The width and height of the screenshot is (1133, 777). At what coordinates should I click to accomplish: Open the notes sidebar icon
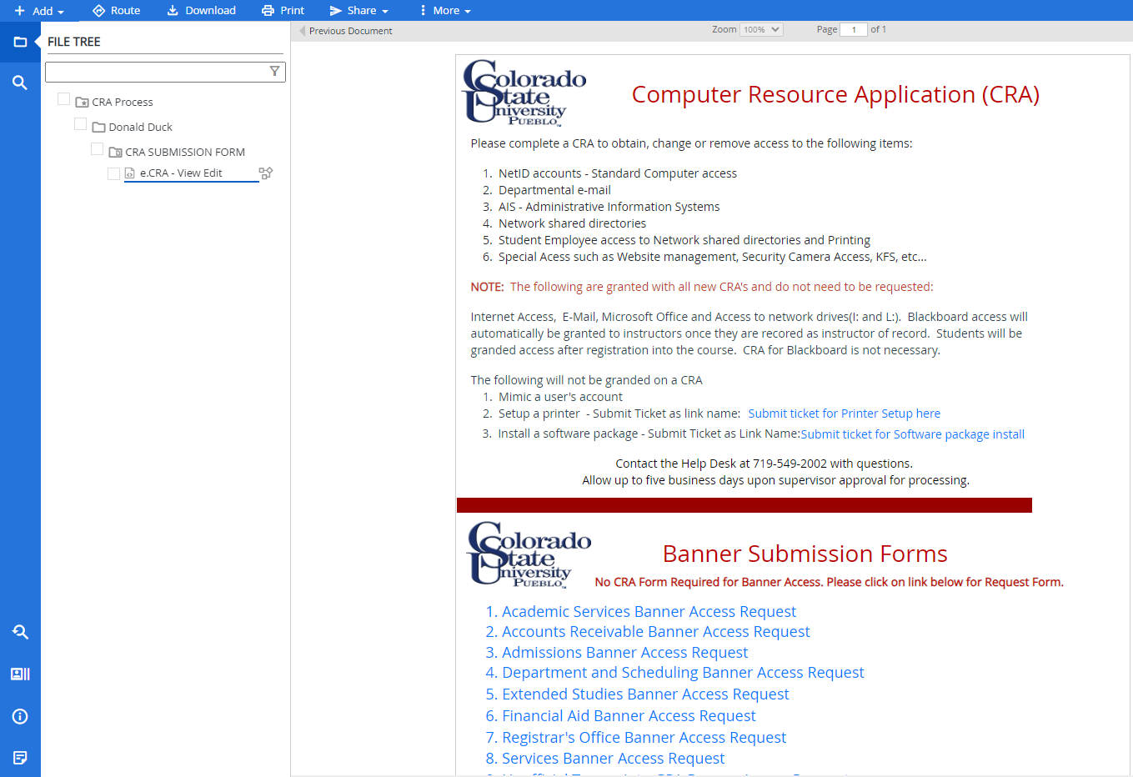point(20,758)
